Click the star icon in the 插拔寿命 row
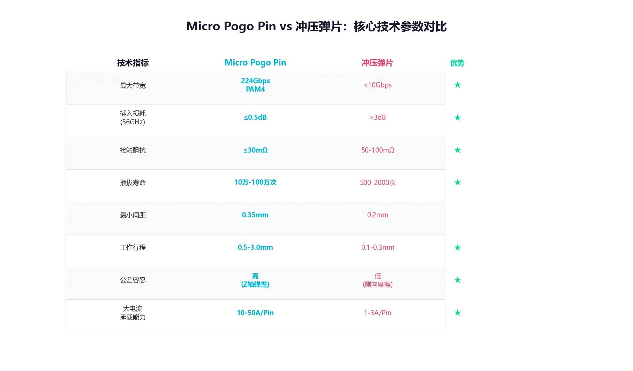Screen dimensions: 633x371 [x=458, y=183]
